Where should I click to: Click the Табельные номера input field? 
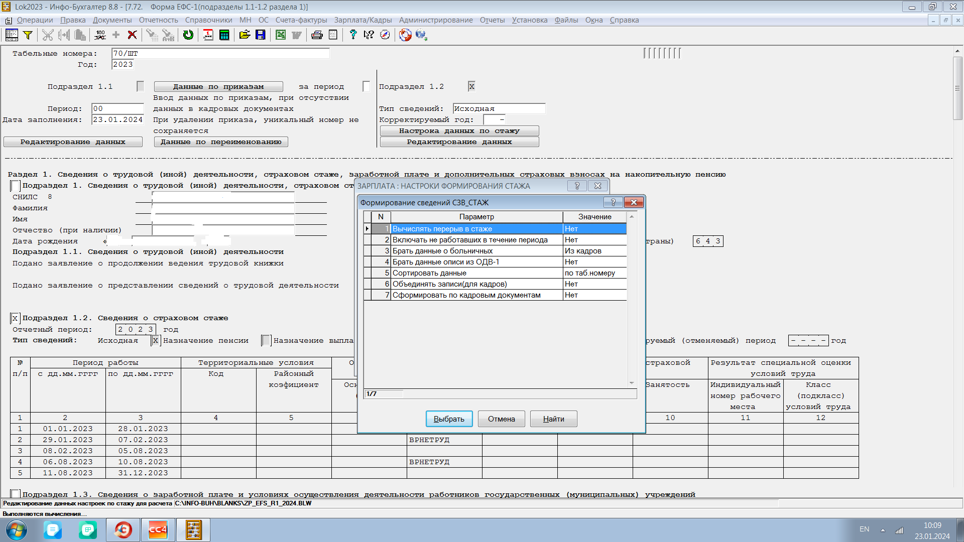[x=220, y=53]
